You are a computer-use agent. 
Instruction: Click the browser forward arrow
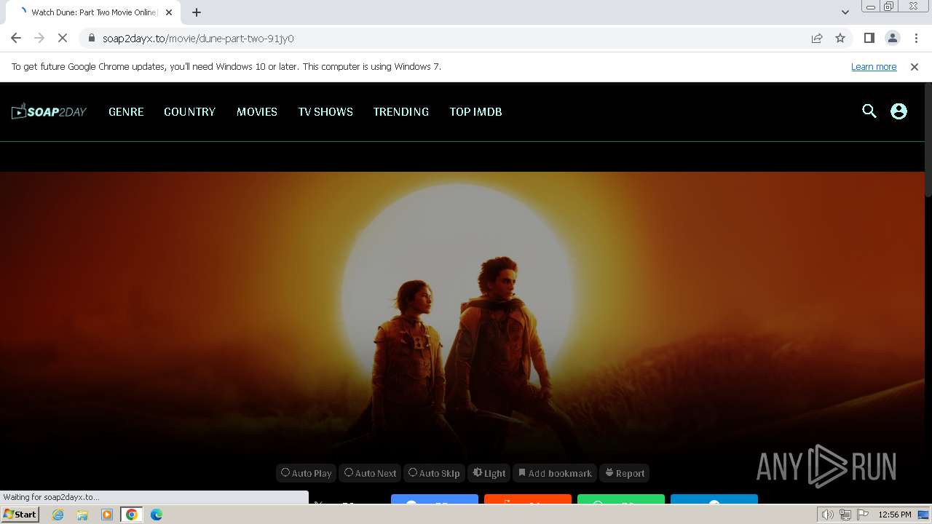pos(39,38)
